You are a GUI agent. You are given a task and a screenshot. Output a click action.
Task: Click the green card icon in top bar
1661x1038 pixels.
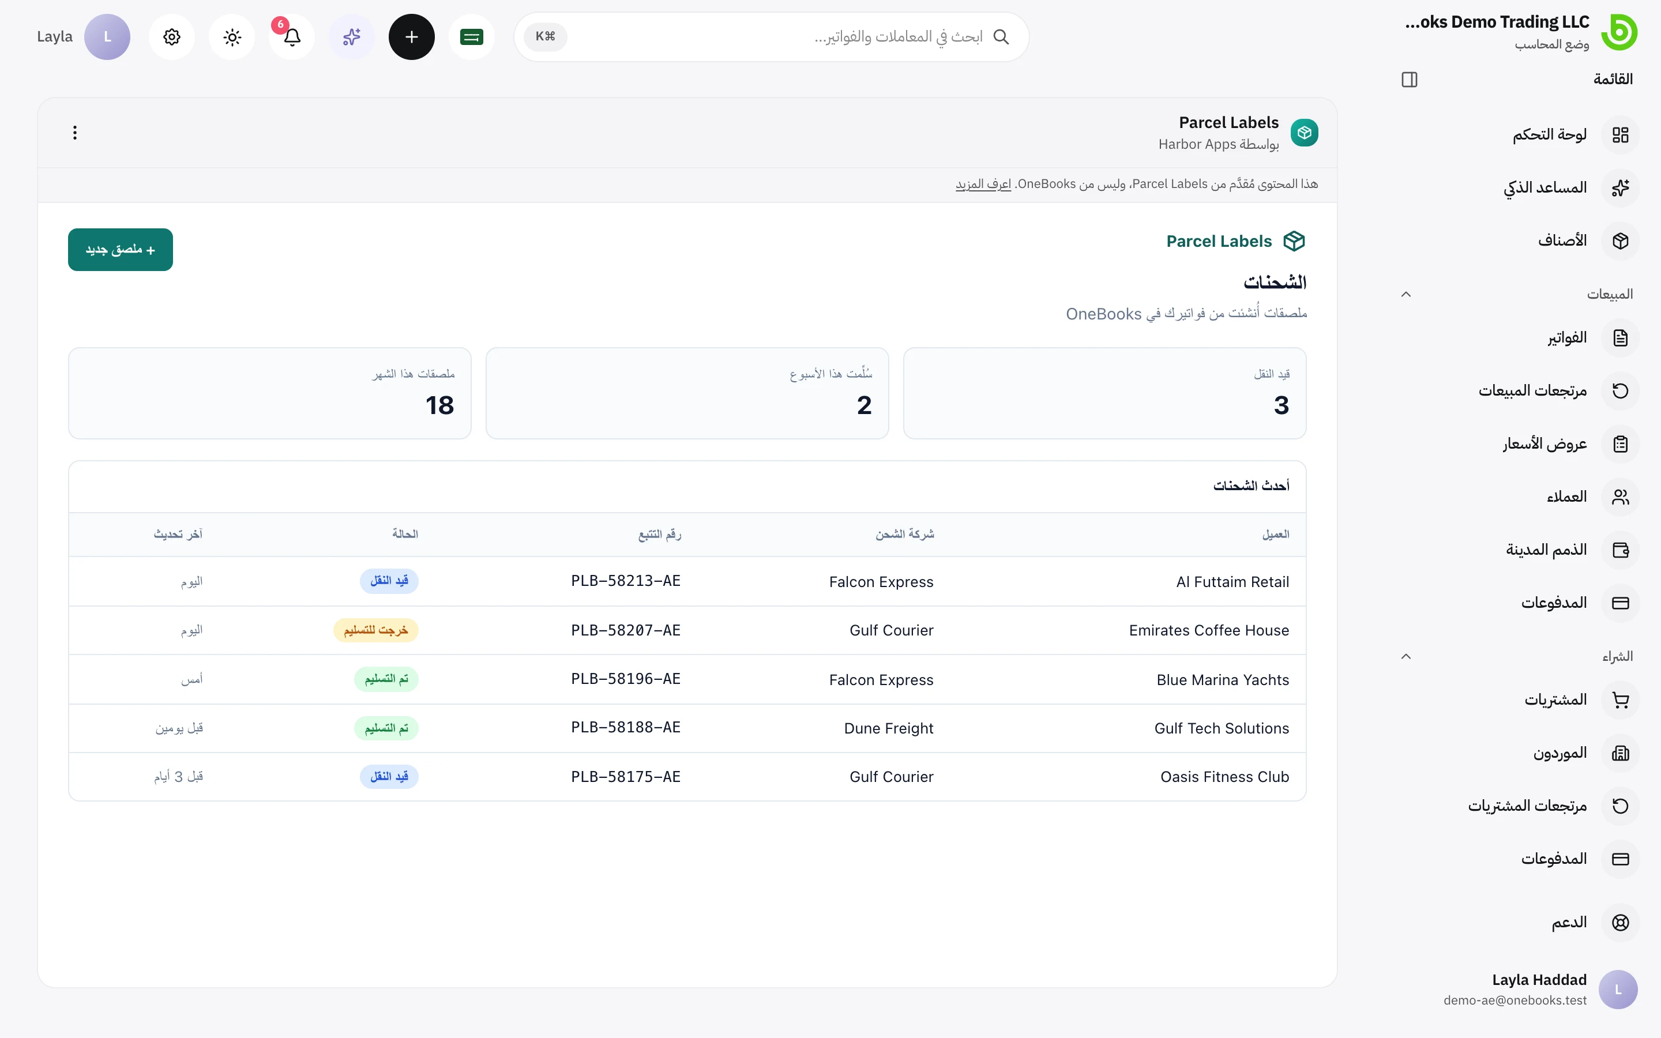[472, 37]
